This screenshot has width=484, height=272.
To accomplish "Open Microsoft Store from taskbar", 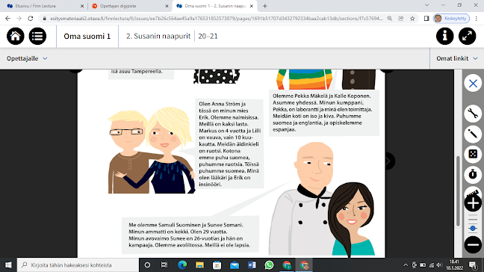I will pos(217,265).
